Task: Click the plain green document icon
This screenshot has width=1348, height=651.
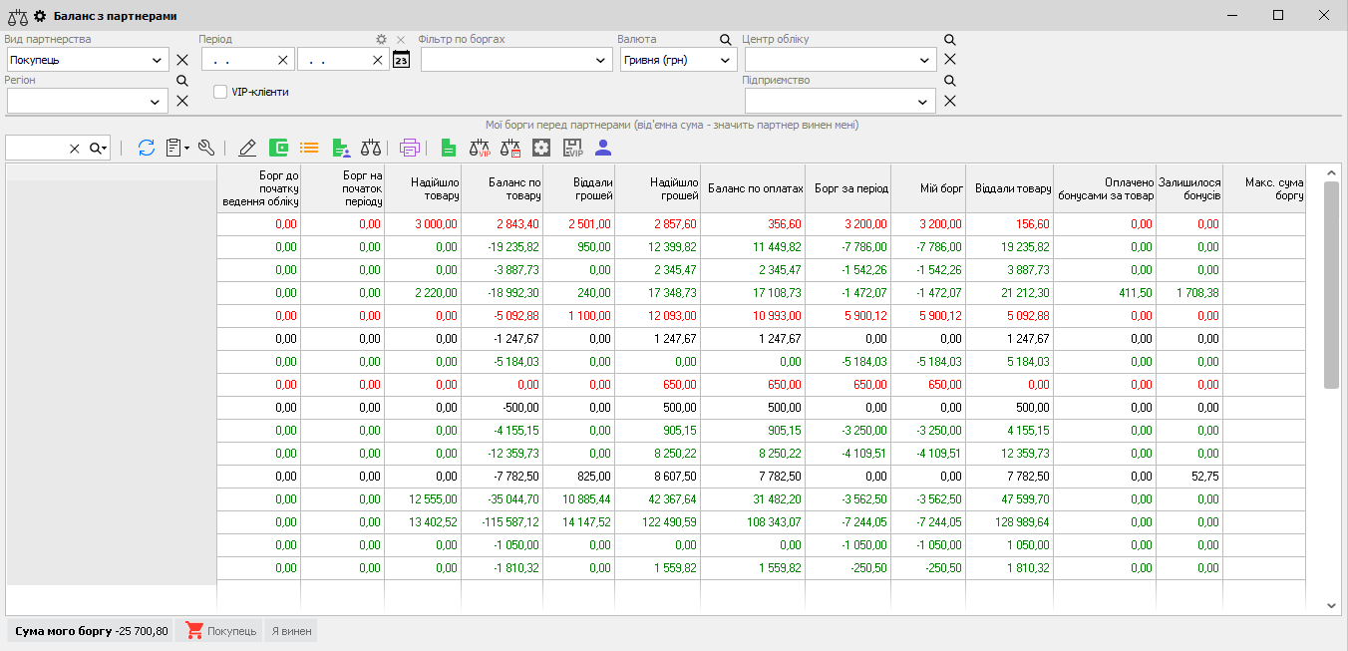Action: (x=448, y=148)
